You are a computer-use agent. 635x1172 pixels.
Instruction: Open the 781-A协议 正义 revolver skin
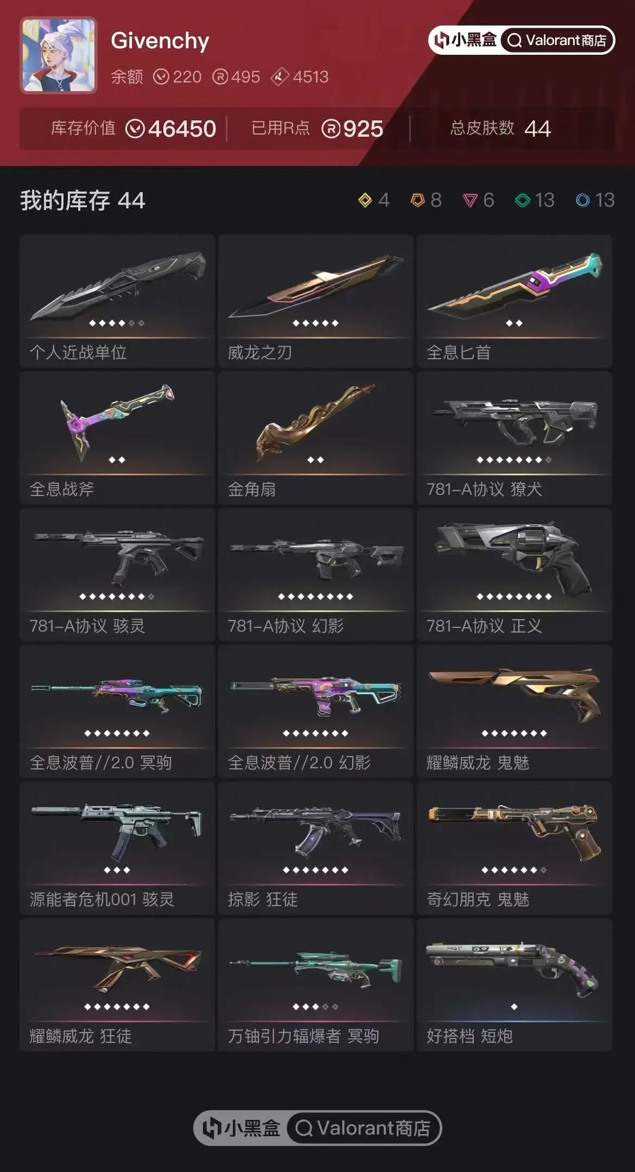515,575
